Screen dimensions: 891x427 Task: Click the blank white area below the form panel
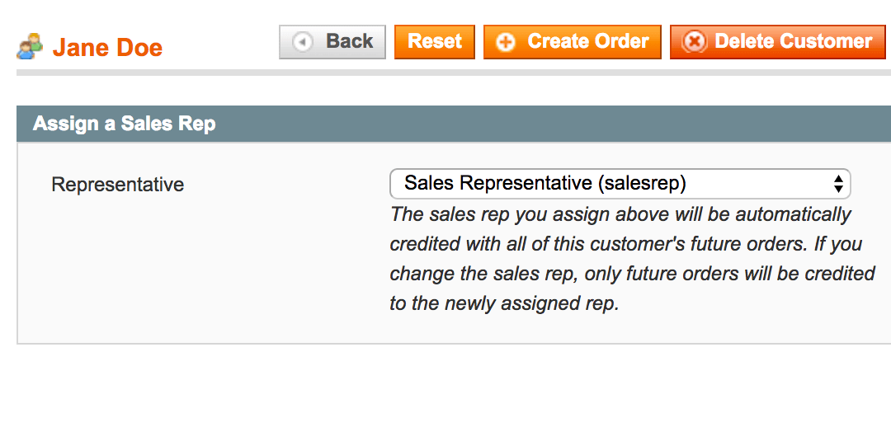pos(445,386)
